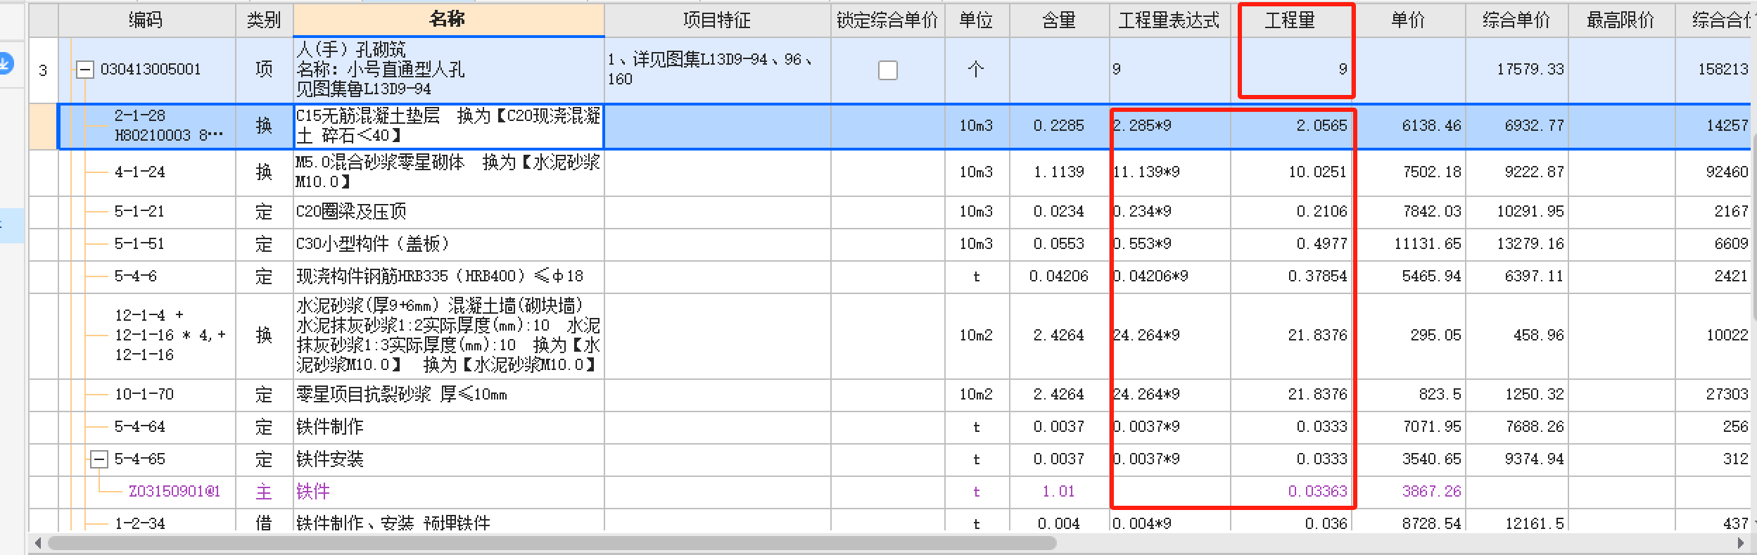
Task: Click the purple 铁件 material name cell
Action: click(448, 492)
